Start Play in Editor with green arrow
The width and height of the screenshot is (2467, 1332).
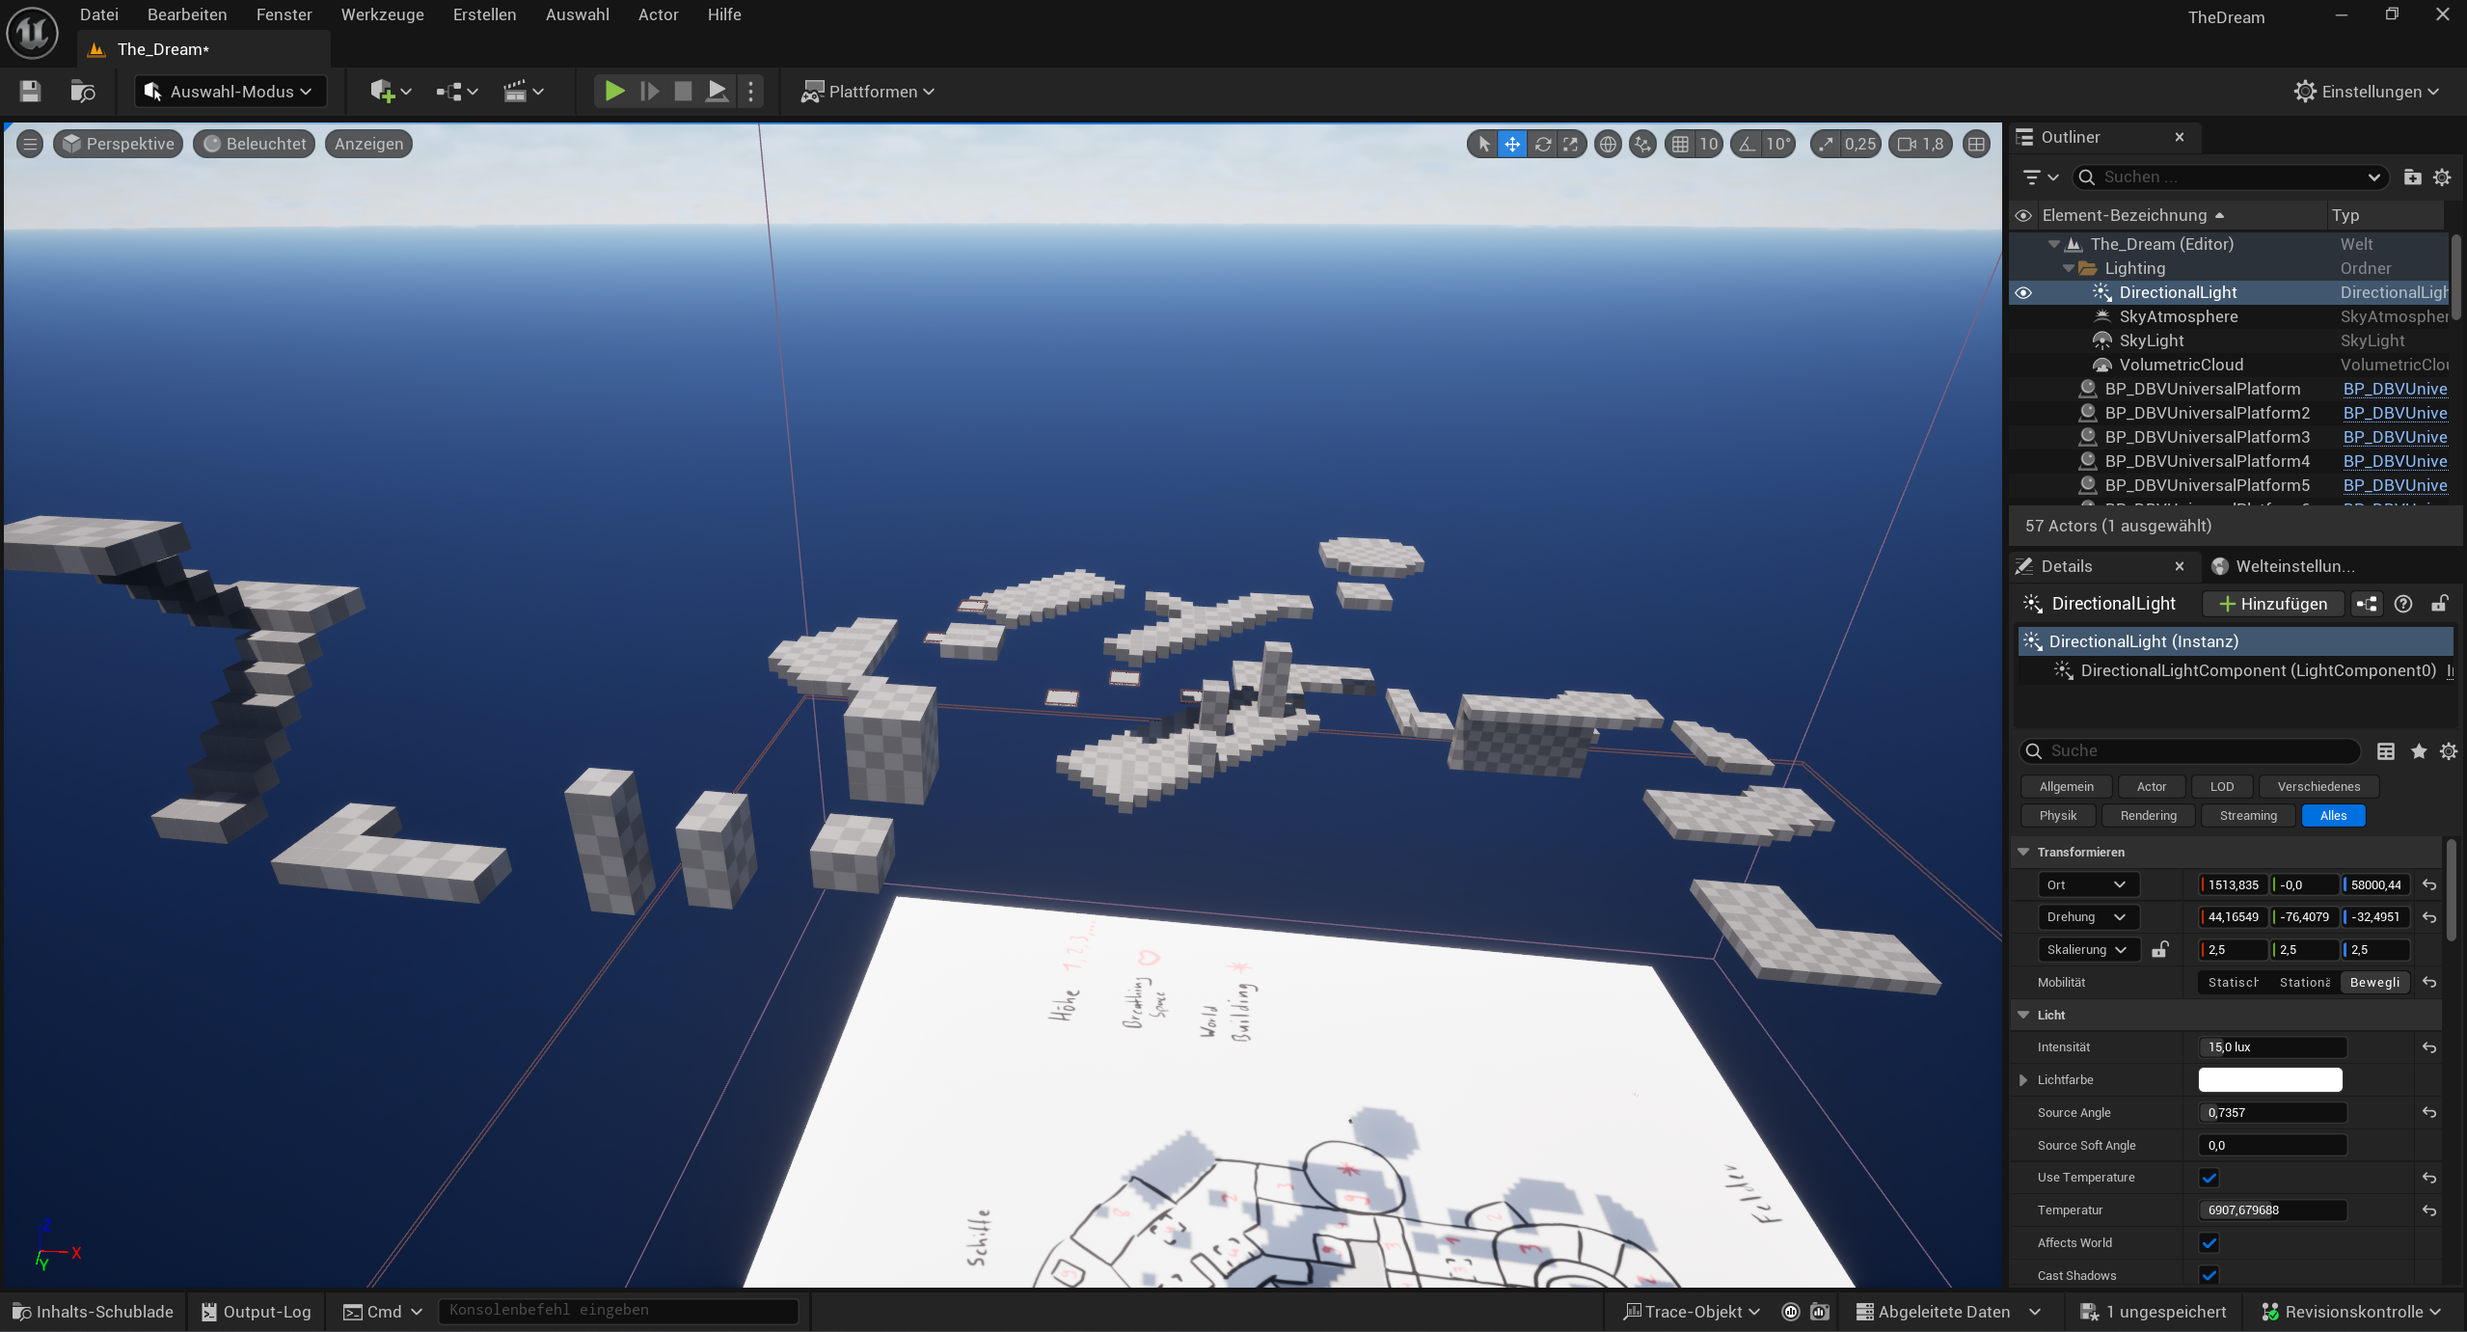coord(614,92)
